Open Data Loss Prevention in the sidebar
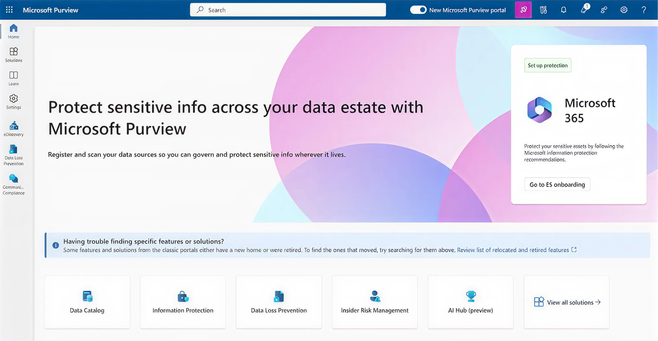The height and width of the screenshot is (341, 658). [x=14, y=155]
